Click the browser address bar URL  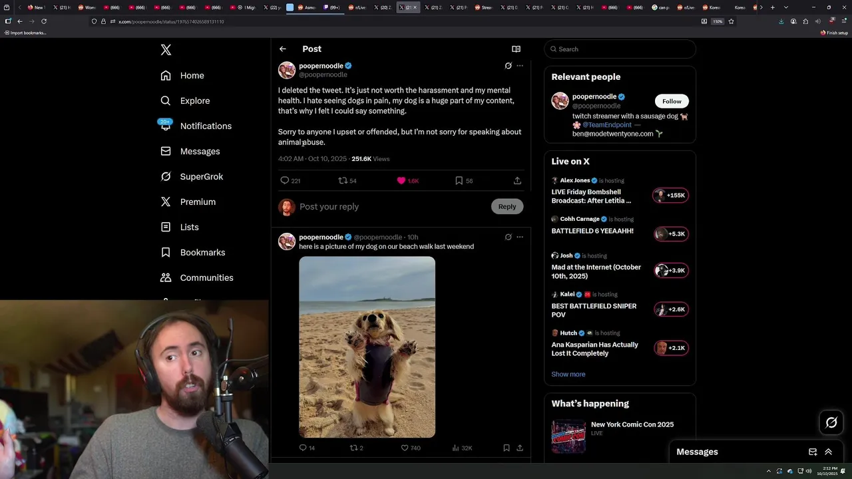click(x=171, y=21)
